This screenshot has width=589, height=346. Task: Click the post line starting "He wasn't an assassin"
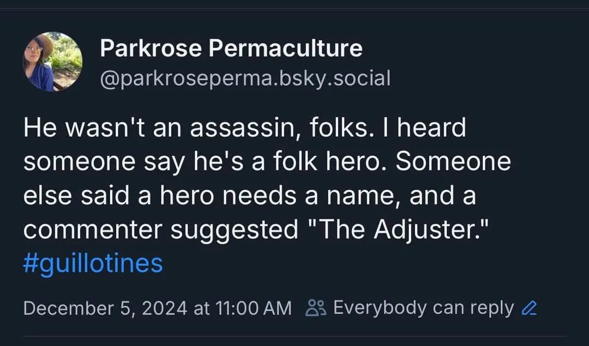(x=244, y=128)
